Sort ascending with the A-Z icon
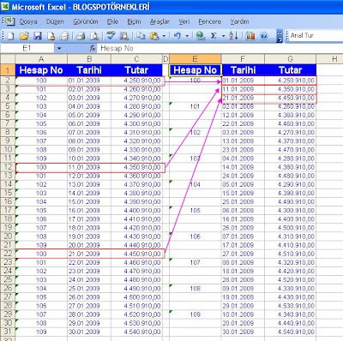The height and width of the screenshot is (341, 343). (x=233, y=36)
